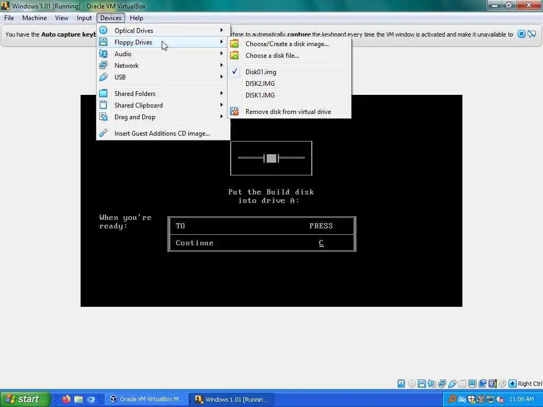Image resolution: width=543 pixels, height=407 pixels.
Task: Click the recording status bar icon
Action: (483, 384)
